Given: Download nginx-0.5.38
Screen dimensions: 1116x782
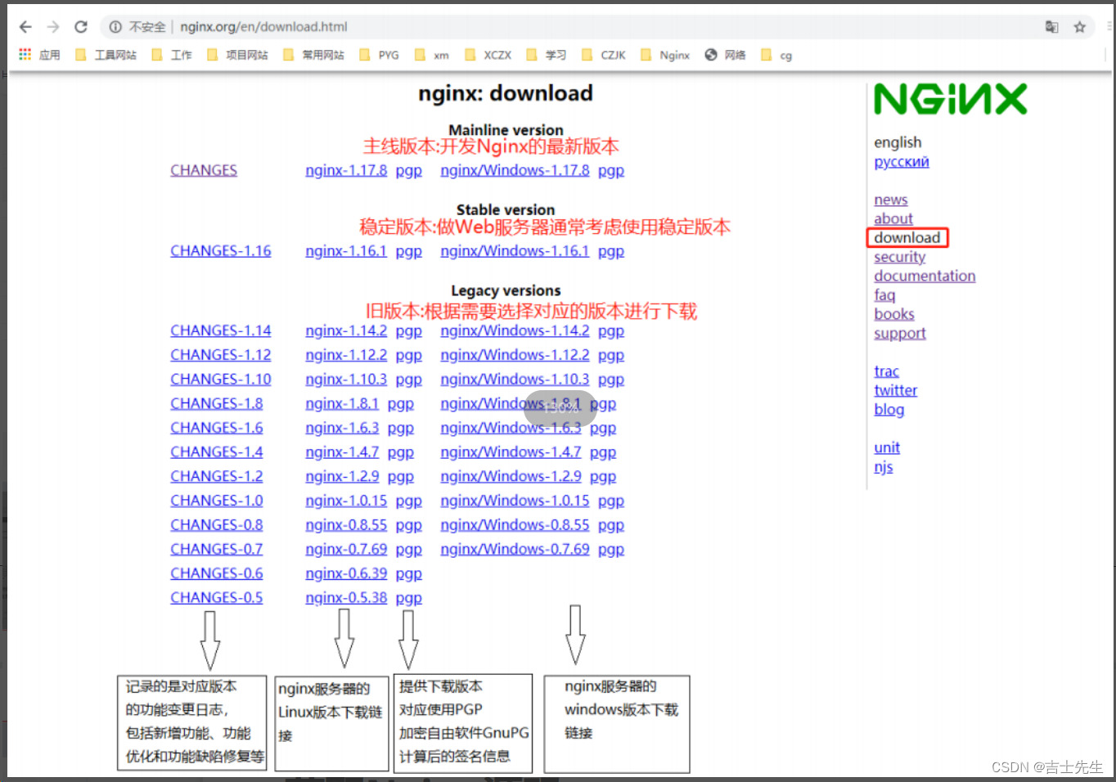Looking at the screenshot, I should point(346,598).
